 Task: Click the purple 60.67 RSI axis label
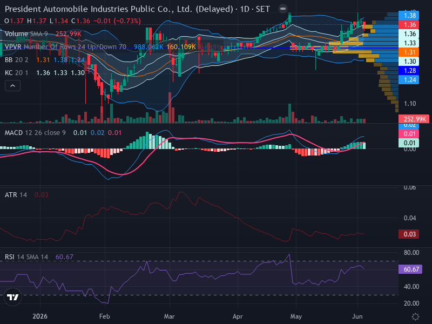coord(410,269)
